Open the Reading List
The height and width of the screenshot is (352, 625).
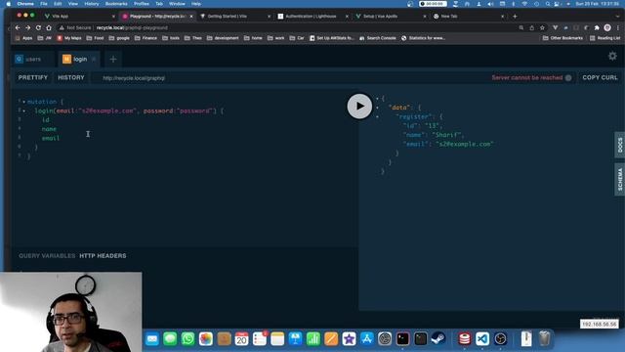click(x=604, y=38)
